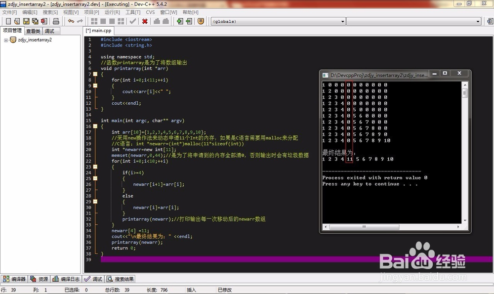Open the 编译器 bottom panel tab

(14, 279)
